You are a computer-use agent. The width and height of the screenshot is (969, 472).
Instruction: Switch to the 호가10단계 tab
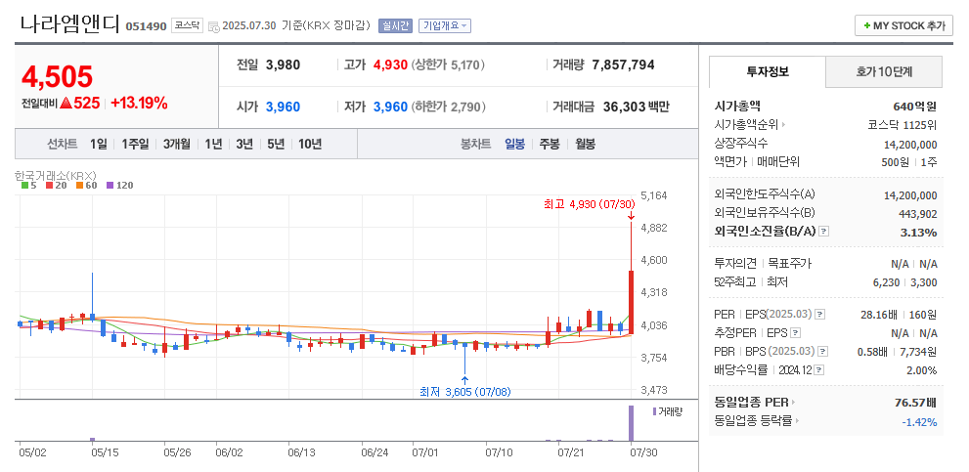(x=884, y=71)
